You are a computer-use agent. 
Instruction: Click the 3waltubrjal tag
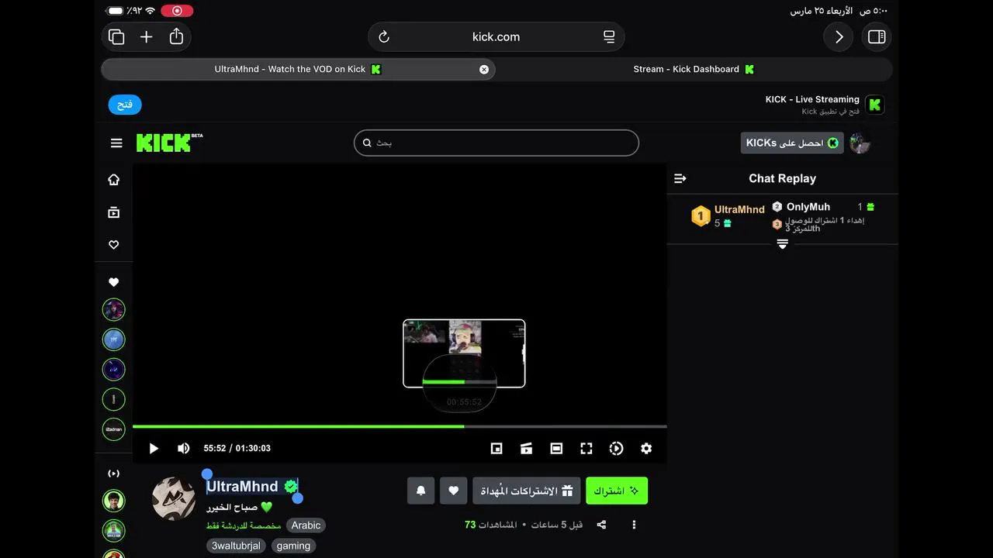point(237,546)
